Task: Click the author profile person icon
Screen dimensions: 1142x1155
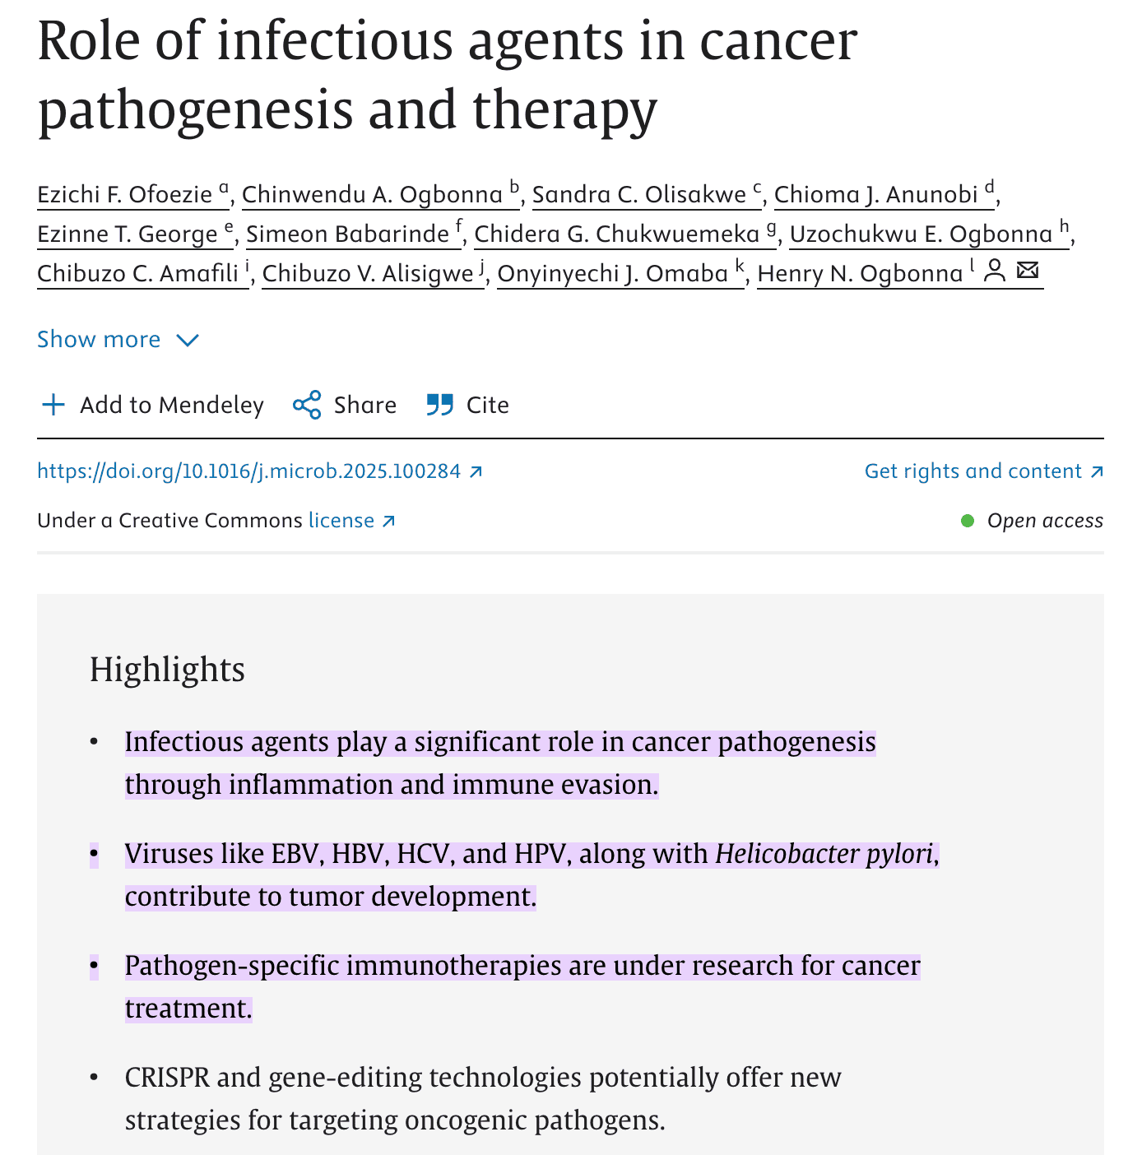Action: click(995, 271)
